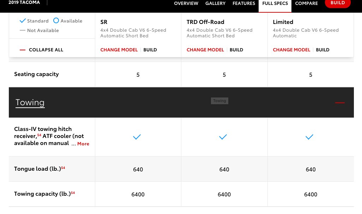Click Limited's 4x4 Double Cab description
The width and height of the screenshot is (362, 214).
coord(306,33)
